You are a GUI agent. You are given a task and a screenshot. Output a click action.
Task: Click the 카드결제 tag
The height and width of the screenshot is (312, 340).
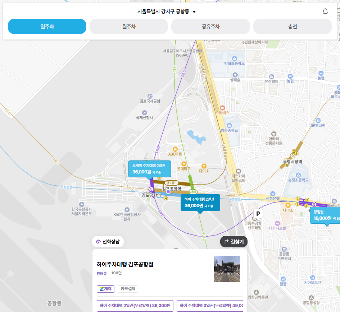pos(128,289)
